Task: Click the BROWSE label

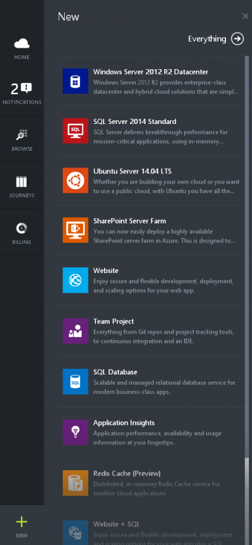Action: pyautogui.click(x=22, y=149)
